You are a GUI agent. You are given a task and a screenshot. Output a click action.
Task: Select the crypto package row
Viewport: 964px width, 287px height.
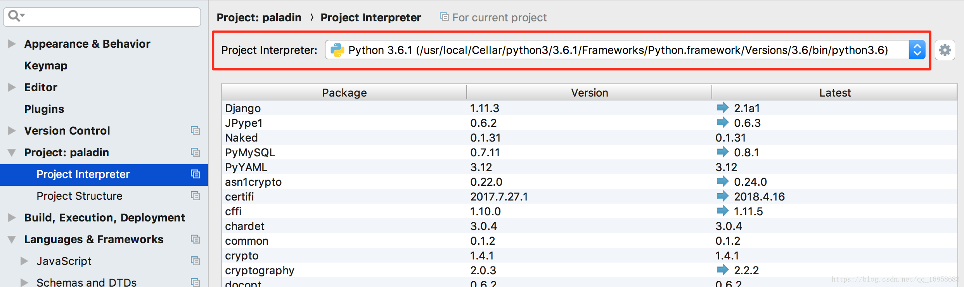click(x=589, y=256)
